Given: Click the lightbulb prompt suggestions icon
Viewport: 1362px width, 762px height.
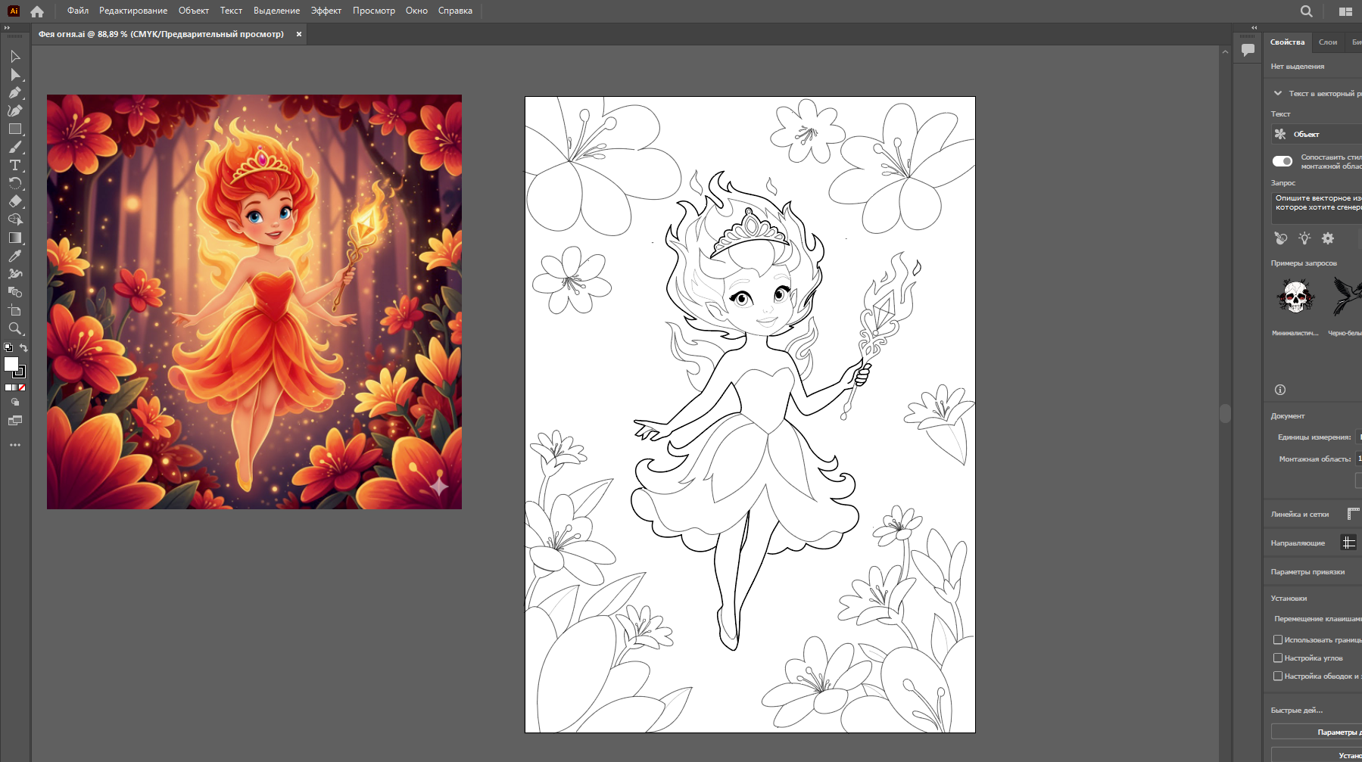Looking at the screenshot, I should tap(1304, 238).
